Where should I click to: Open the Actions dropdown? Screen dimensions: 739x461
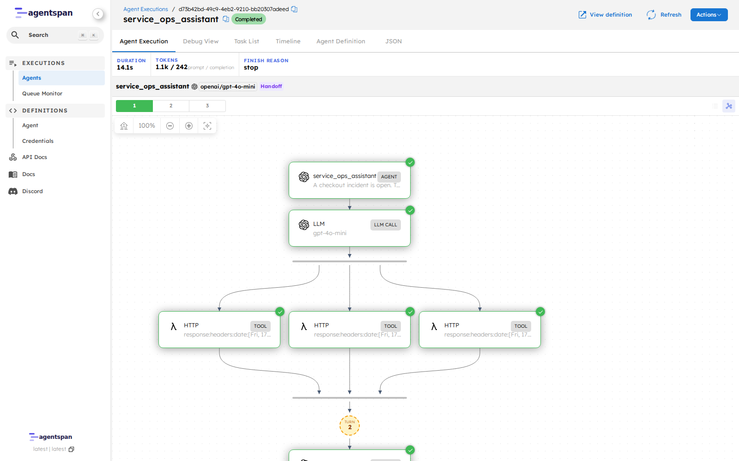click(709, 15)
